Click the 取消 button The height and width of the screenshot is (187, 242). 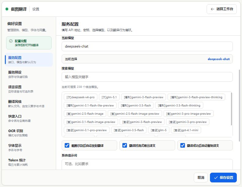point(201,178)
